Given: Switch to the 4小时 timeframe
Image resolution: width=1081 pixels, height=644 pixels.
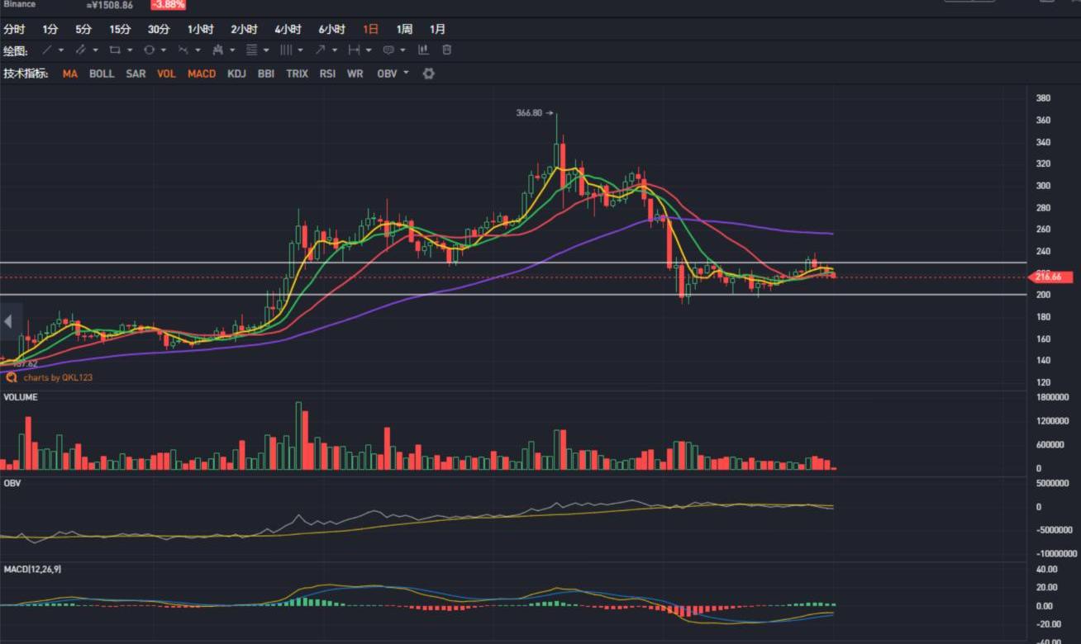Looking at the screenshot, I should 288,29.
